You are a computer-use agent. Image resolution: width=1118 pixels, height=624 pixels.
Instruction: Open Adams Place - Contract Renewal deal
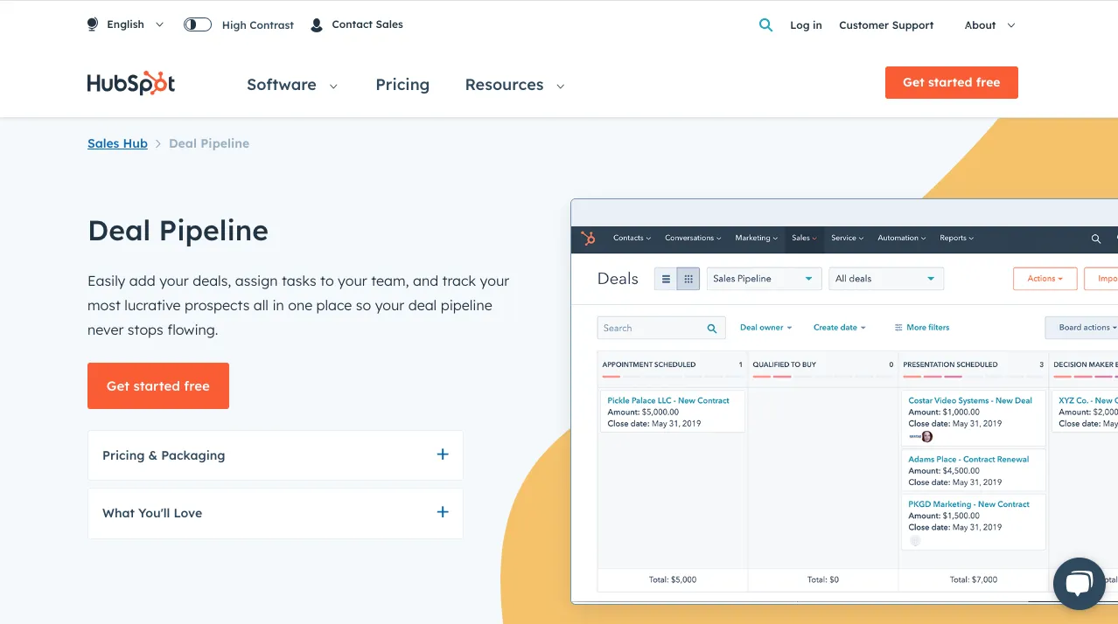[968, 459]
